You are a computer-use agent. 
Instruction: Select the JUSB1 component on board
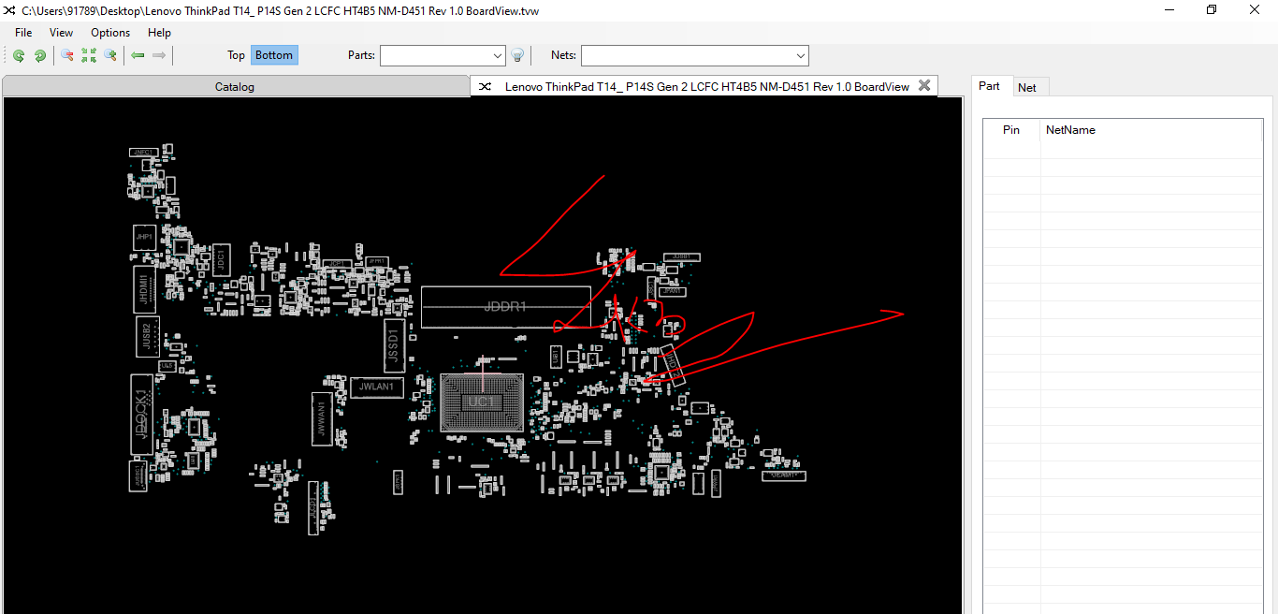pos(681,256)
